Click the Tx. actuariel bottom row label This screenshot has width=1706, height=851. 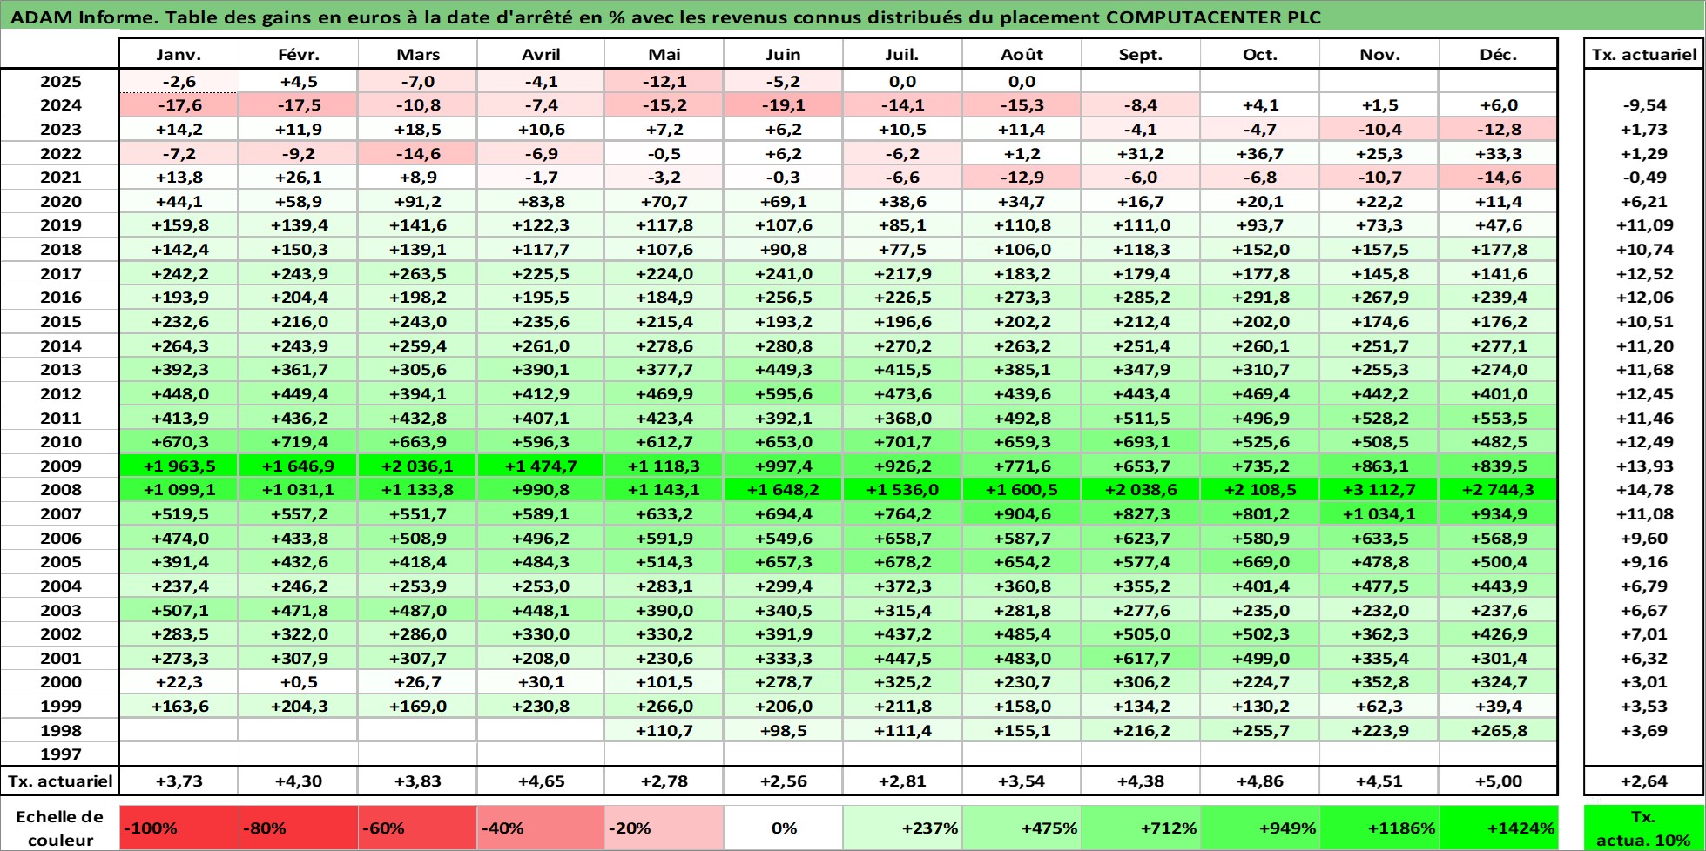click(60, 781)
